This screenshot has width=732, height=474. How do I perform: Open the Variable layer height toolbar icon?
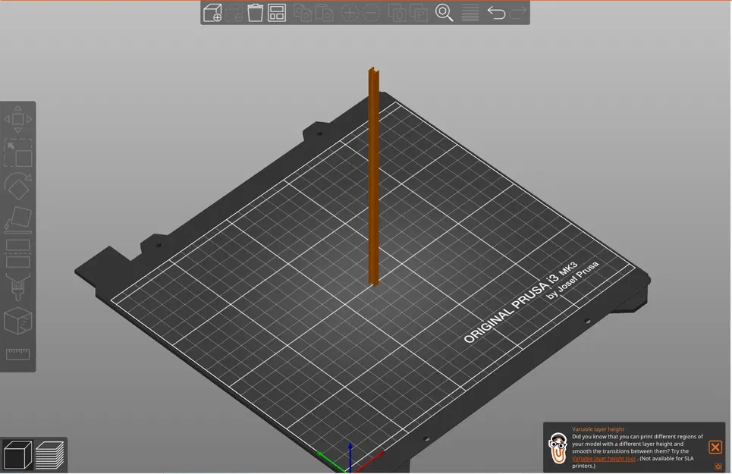[470, 13]
